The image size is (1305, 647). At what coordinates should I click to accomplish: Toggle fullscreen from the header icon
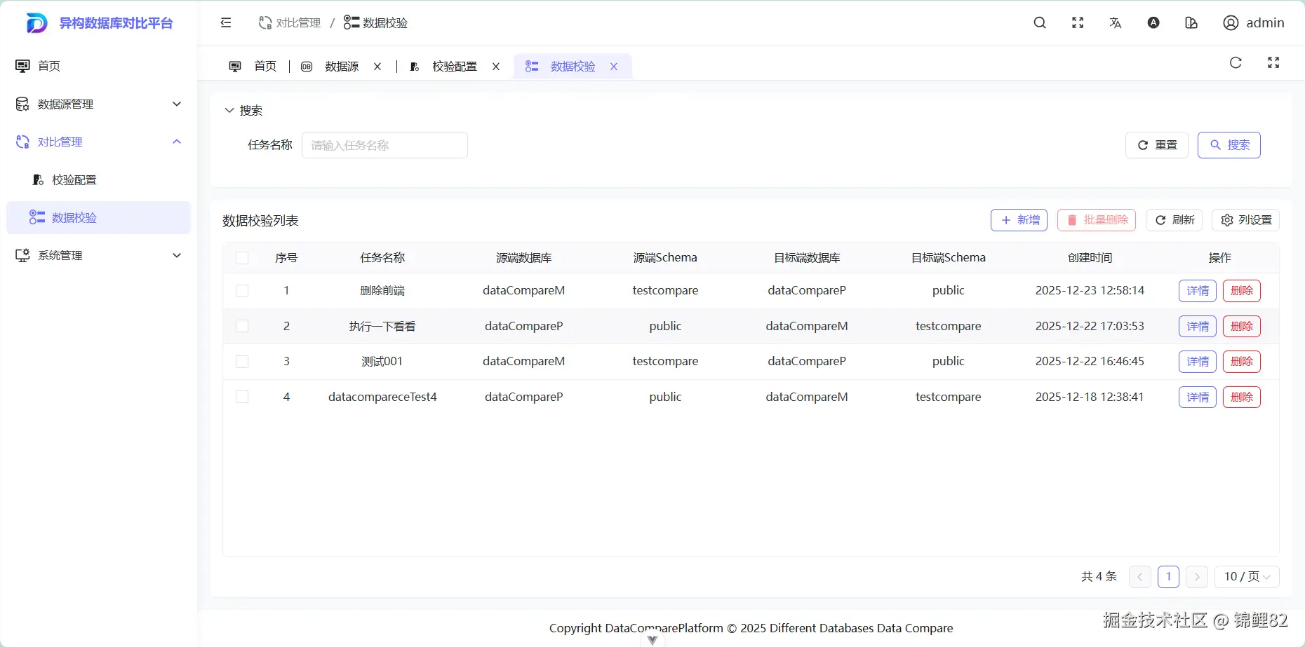(1078, 23)
